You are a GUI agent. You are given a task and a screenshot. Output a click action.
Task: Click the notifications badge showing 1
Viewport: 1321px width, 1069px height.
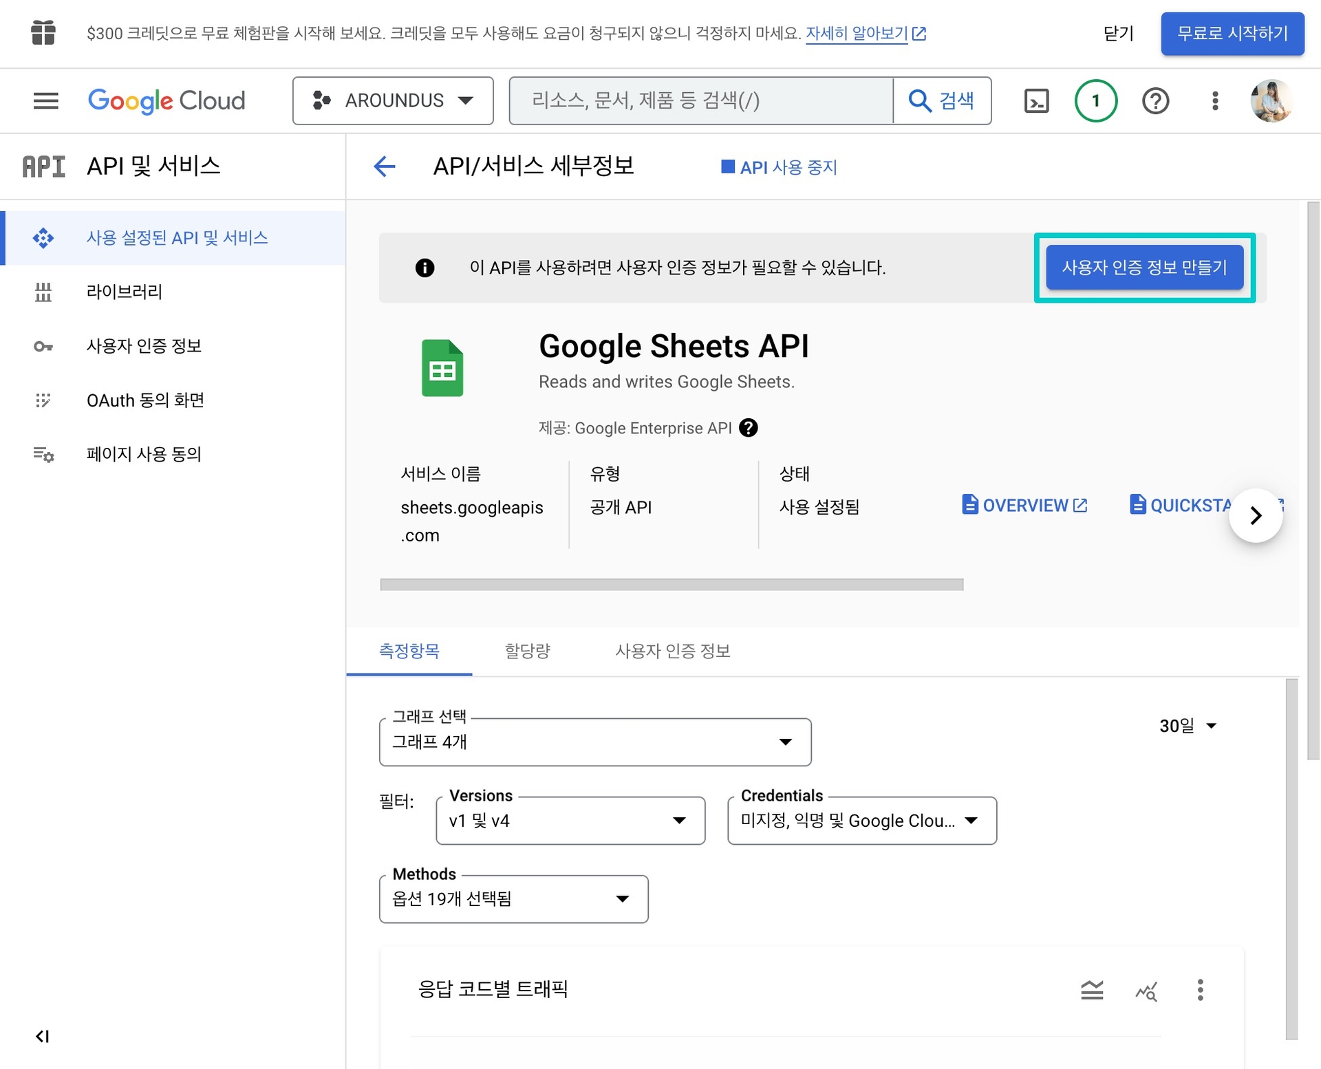pyautogui.click(x=1095, y=101)
